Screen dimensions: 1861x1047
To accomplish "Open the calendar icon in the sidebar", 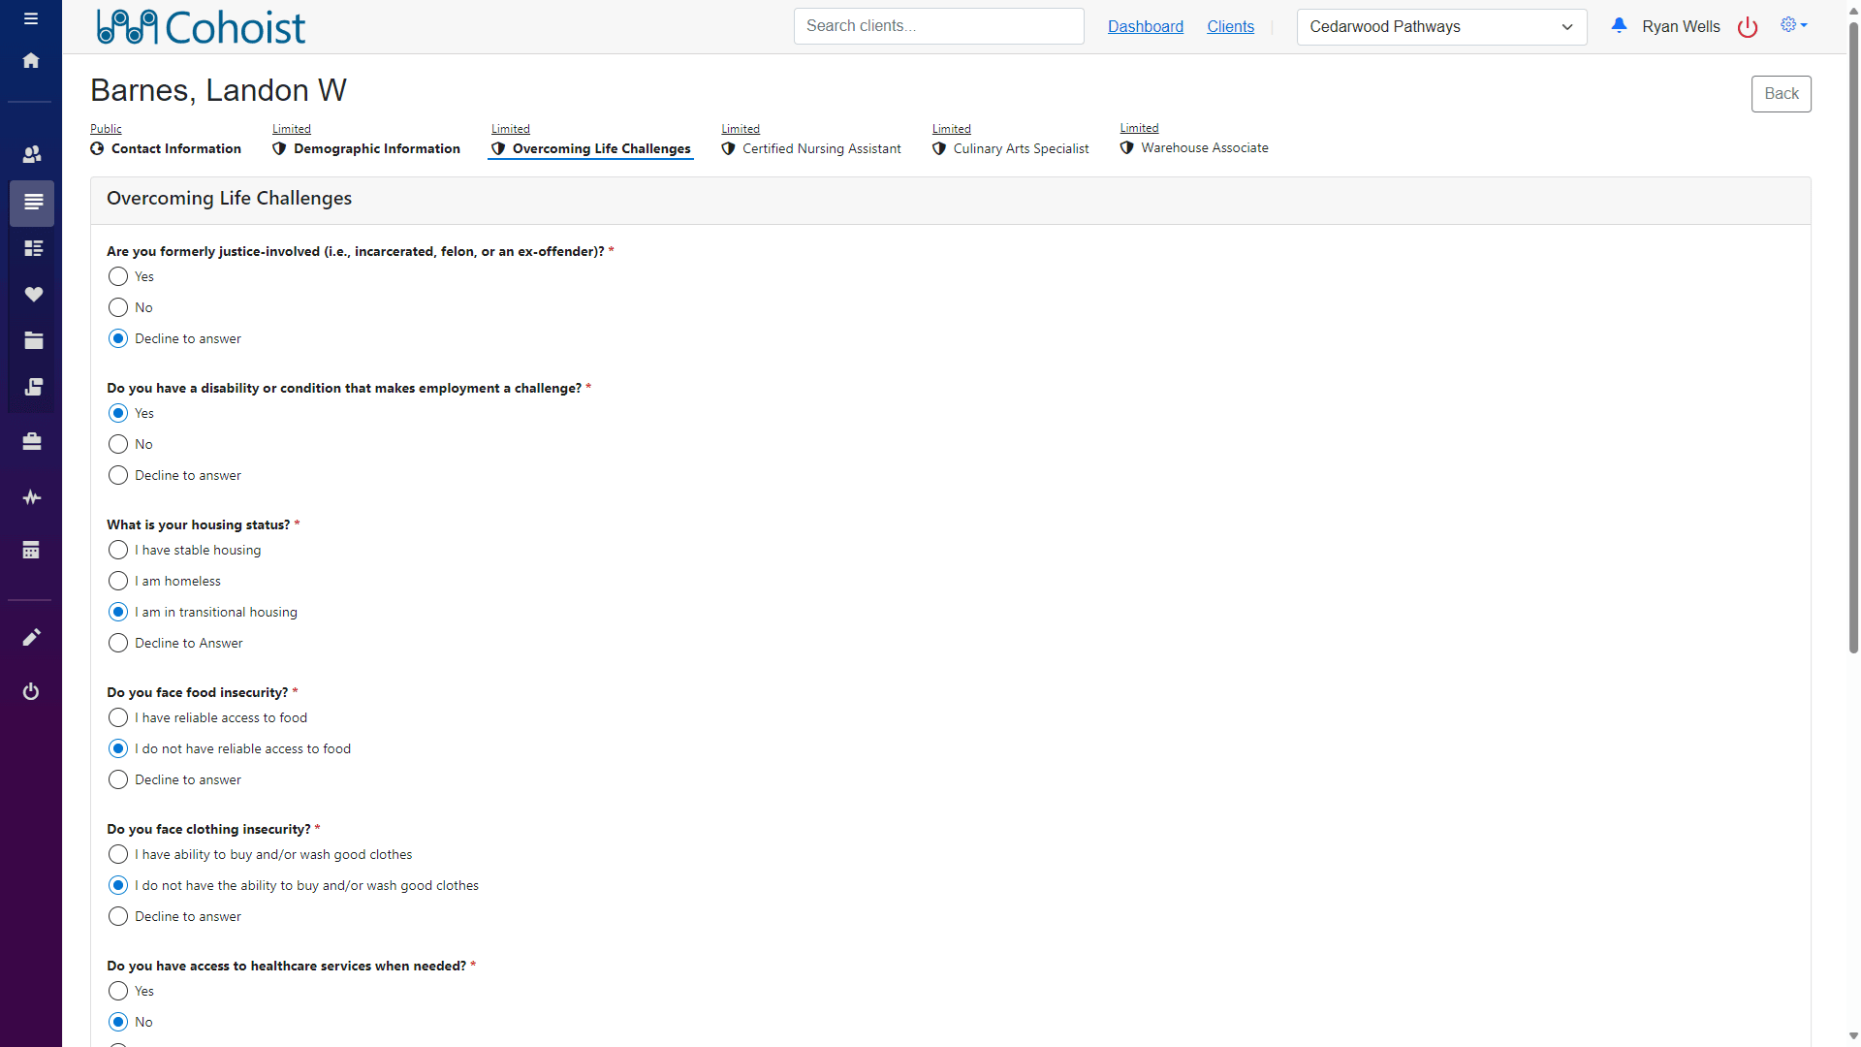I will [x=31, y=551].
